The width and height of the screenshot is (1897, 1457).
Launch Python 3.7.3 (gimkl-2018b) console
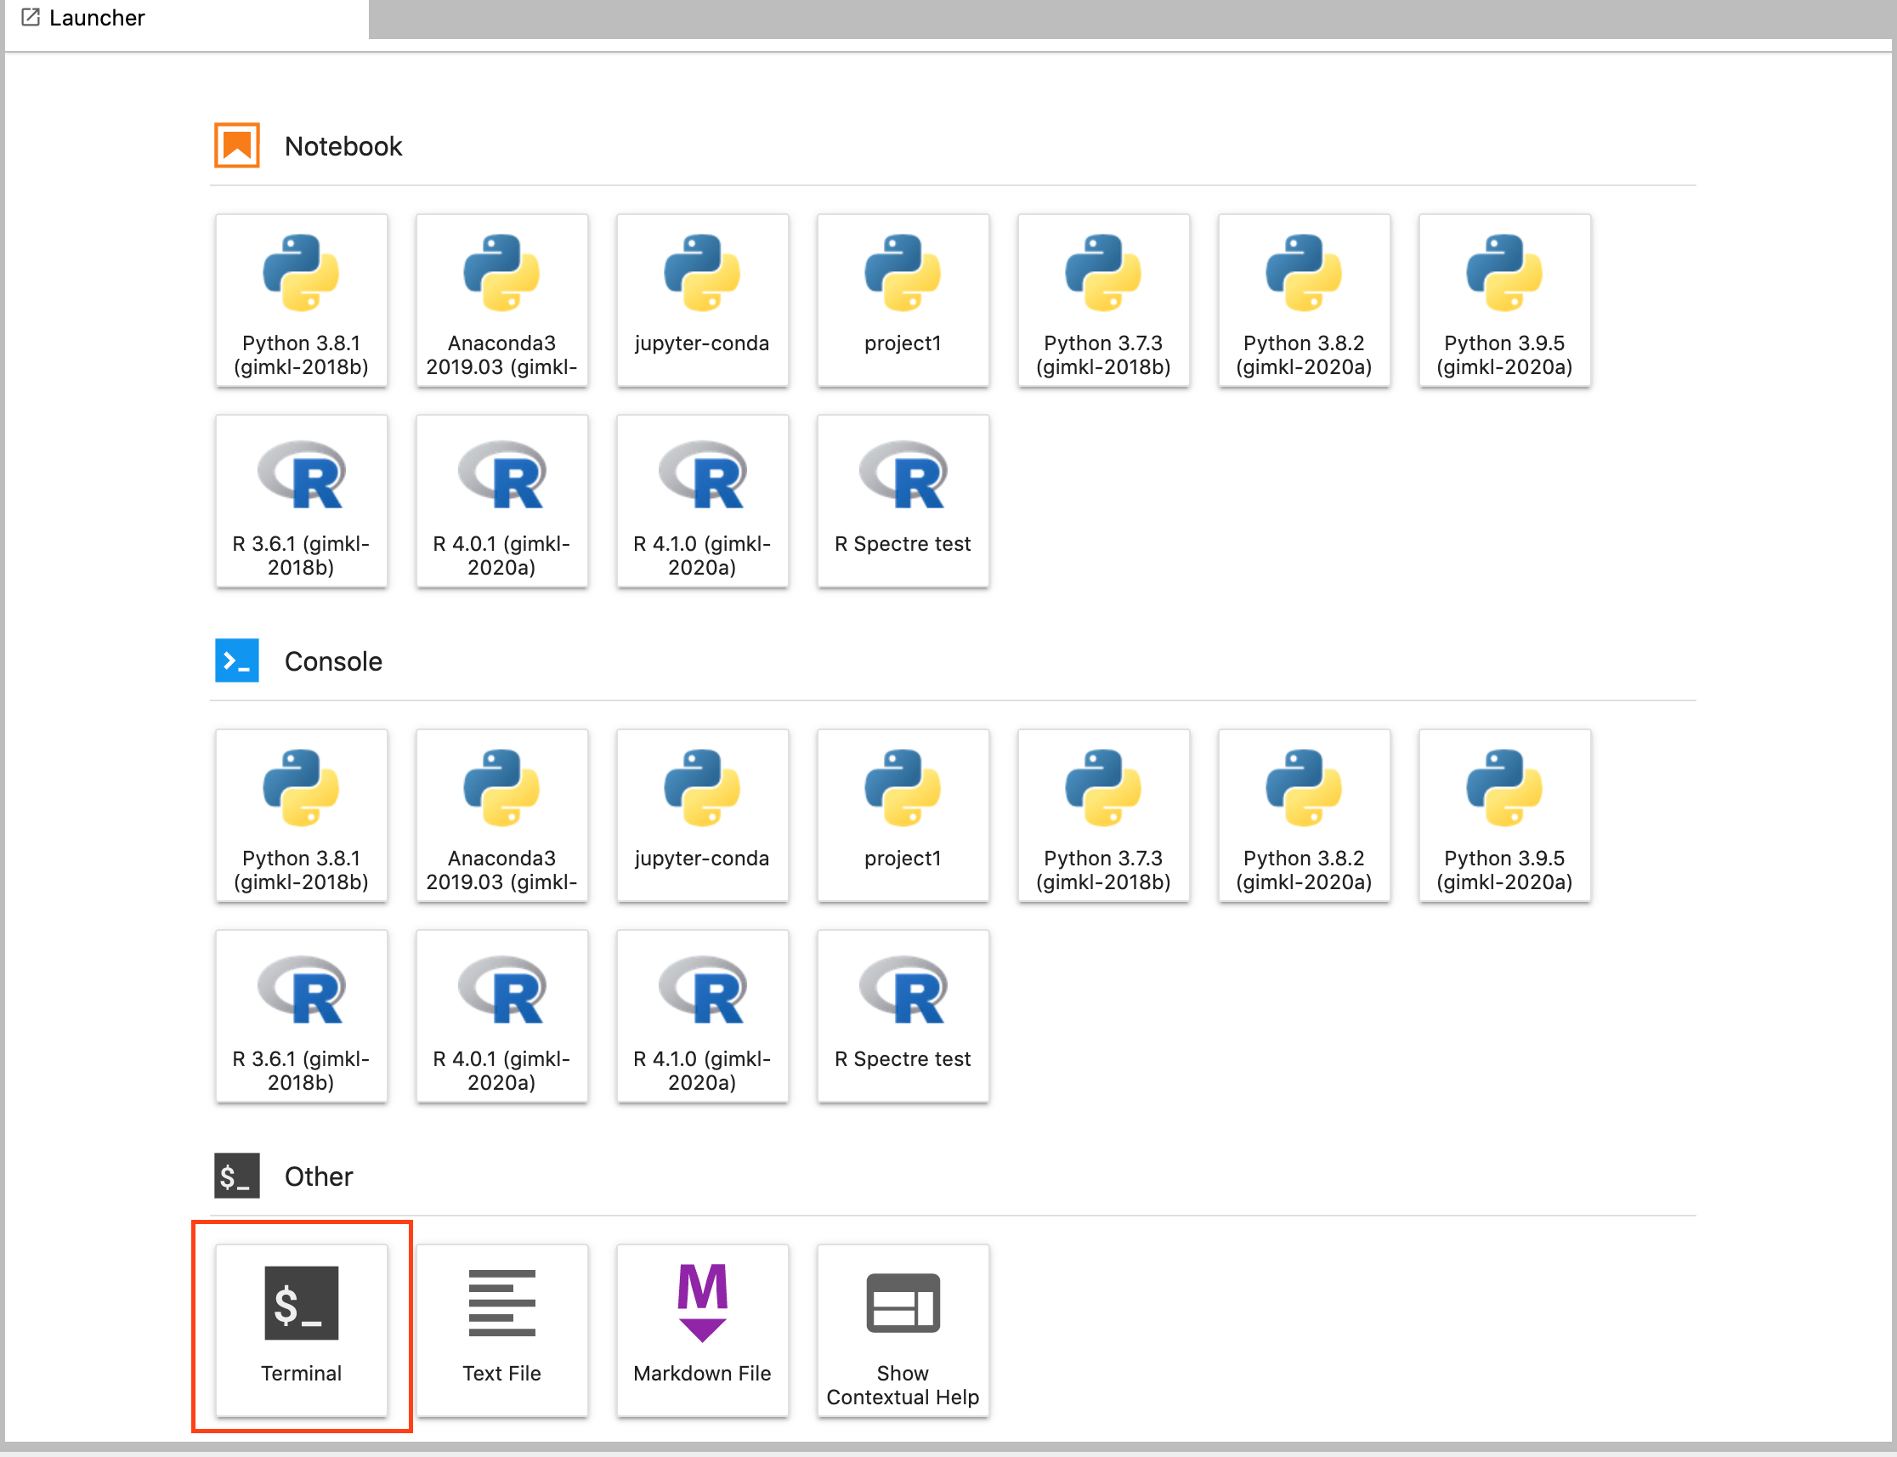(1103, 815)
